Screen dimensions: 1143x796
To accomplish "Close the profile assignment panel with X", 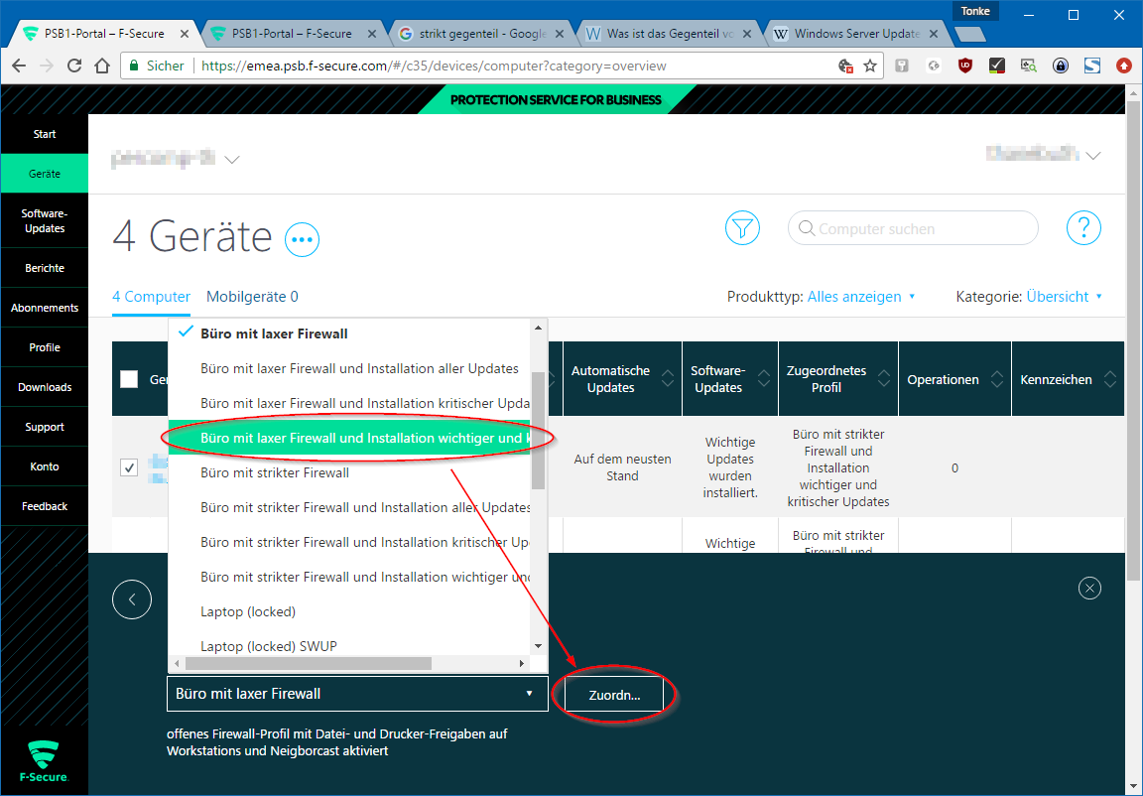I will click(1089, 588).
